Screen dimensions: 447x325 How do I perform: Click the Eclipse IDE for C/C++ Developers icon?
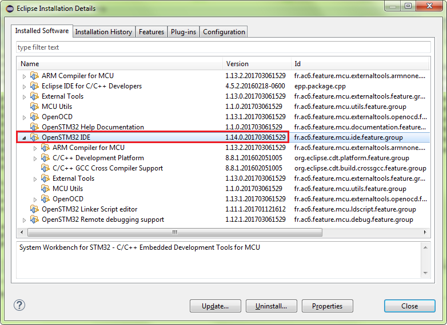pos(35,86)
